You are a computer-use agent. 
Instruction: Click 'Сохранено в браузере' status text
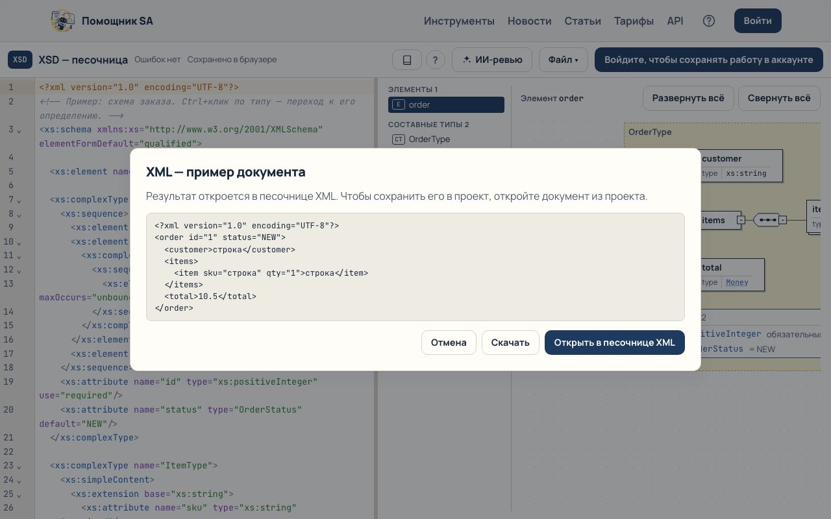pos(232,60)
